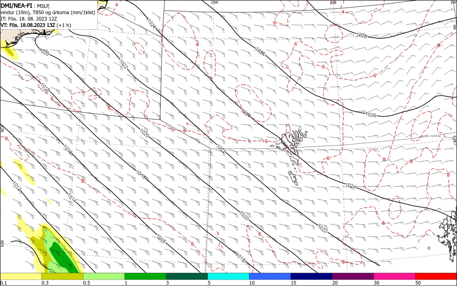
Task: Click the pink 30 mm legend swatch
Action: 395,276
